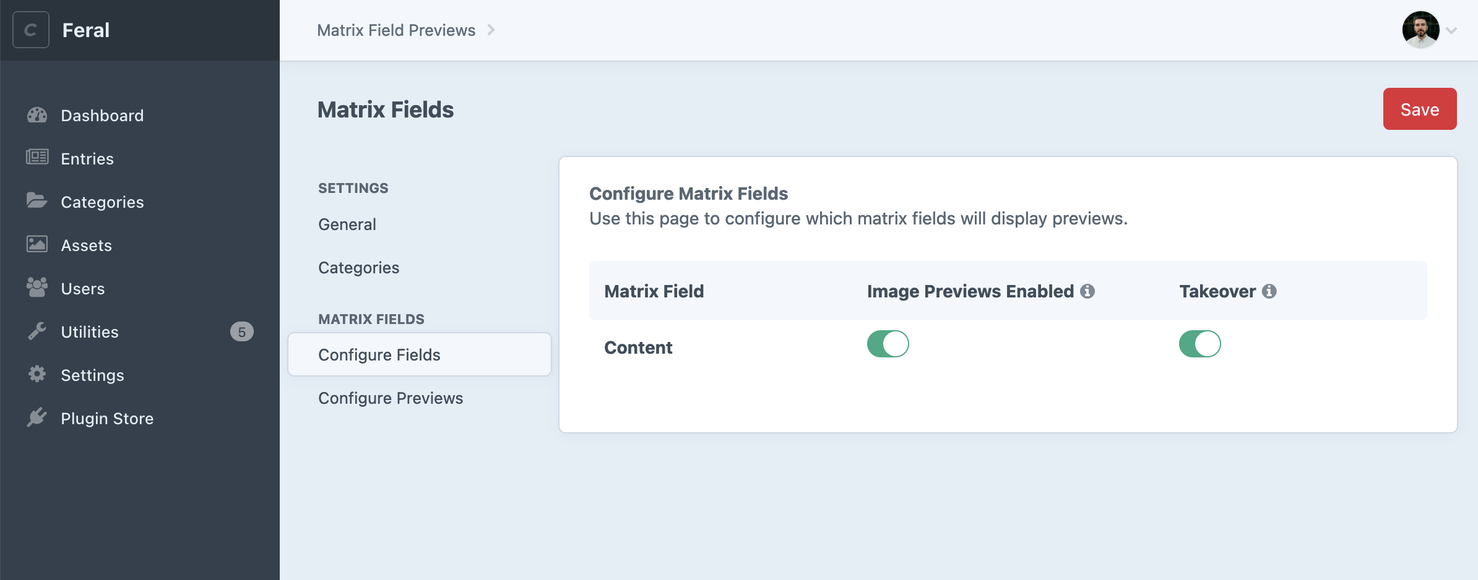Click info icon beside Image Previews Enabled
The height and width of the screenshot is (580, 1478).
tap(1087, 291)
